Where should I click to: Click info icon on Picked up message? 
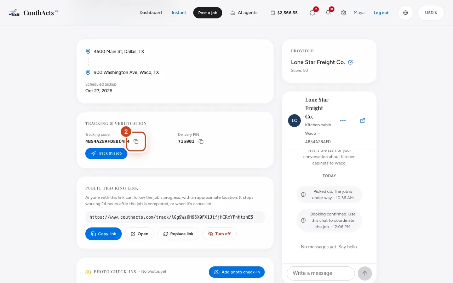[x=303, y=195]
